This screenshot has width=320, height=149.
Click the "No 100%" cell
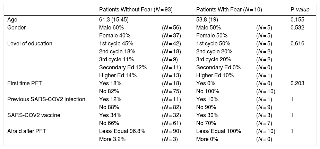[208, 91]
